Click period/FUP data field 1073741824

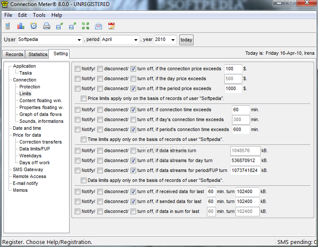(245, 170)
